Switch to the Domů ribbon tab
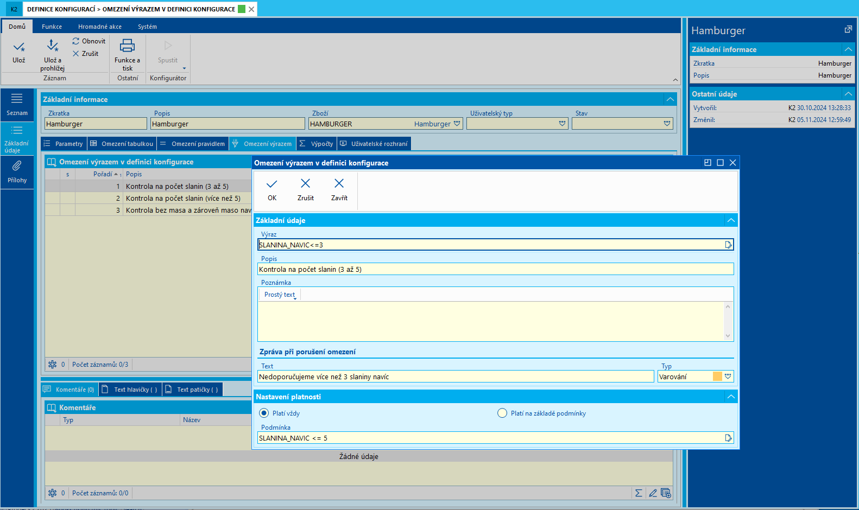 (x=17, y=27)
